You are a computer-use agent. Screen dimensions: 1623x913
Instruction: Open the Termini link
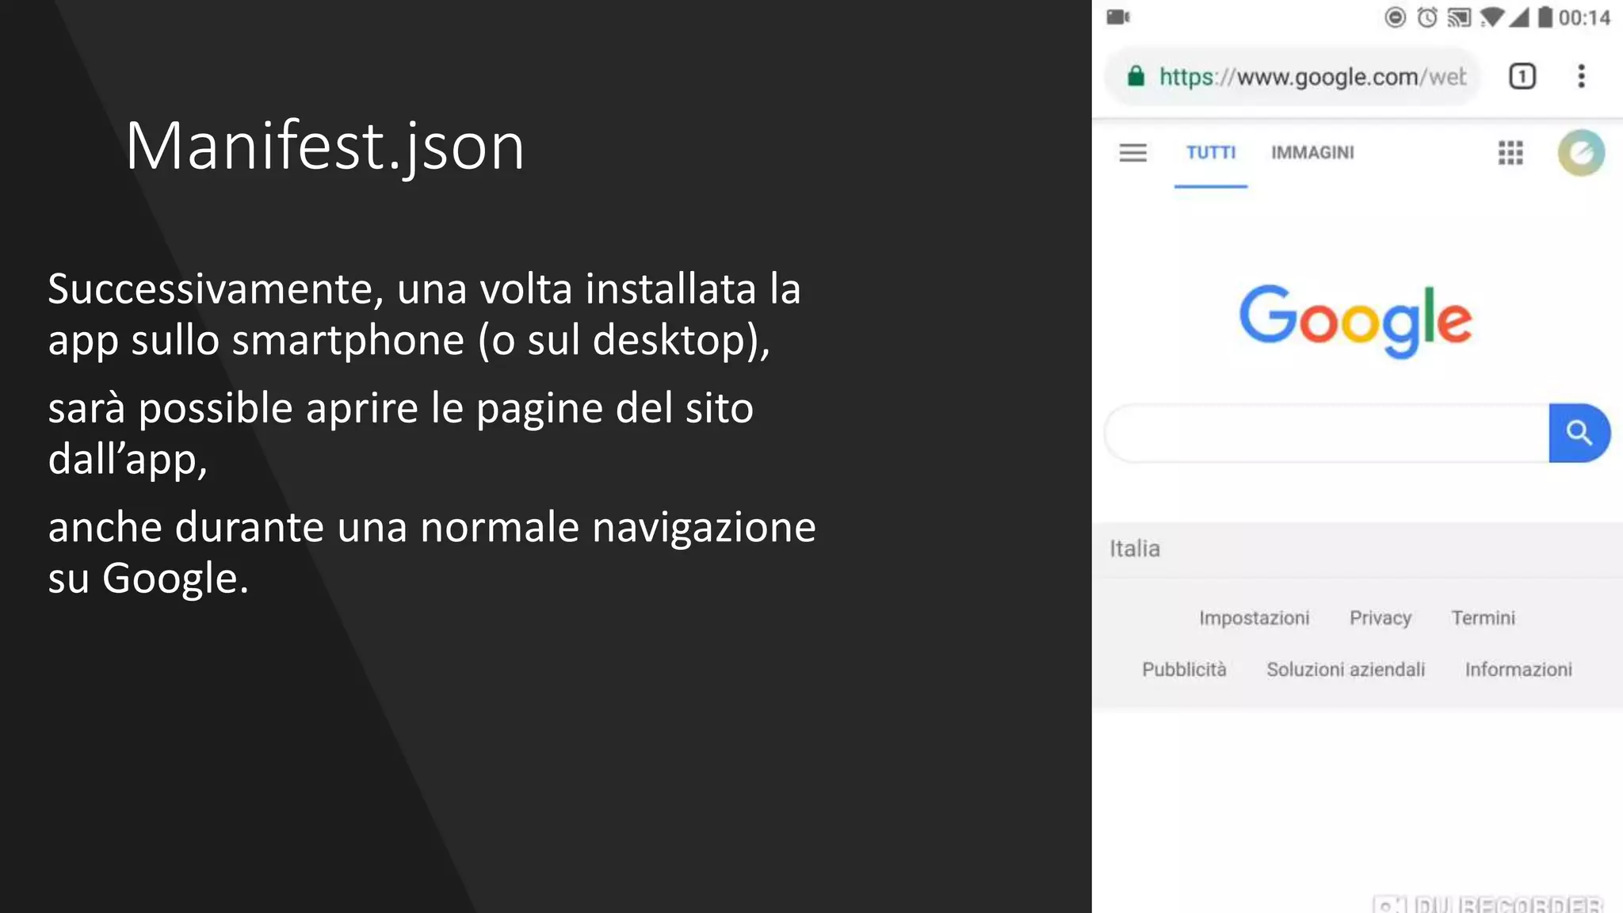[x=1483, y=617]
